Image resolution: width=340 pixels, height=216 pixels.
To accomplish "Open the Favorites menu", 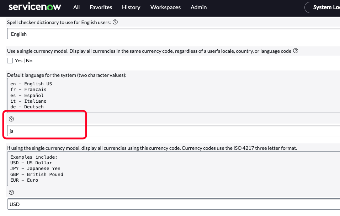I will [101, 7].
